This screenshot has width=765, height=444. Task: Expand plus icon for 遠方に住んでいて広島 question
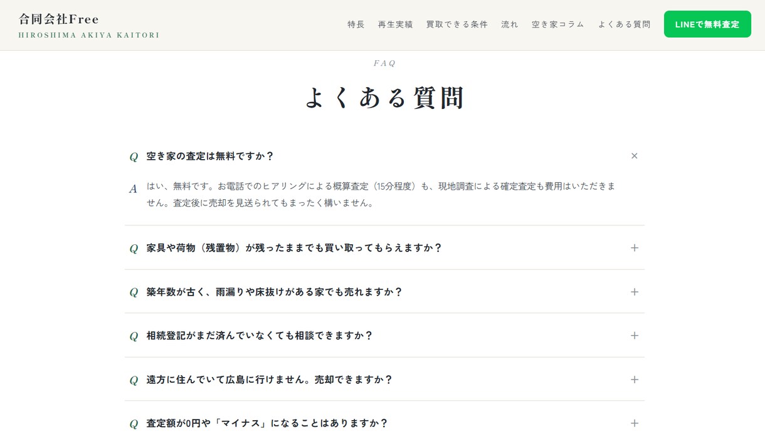[x=634, y=379]
